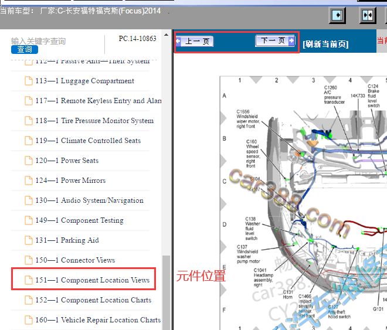
Task: Click the C1041 Headlamp assembly right label
Action: (263, 278)
